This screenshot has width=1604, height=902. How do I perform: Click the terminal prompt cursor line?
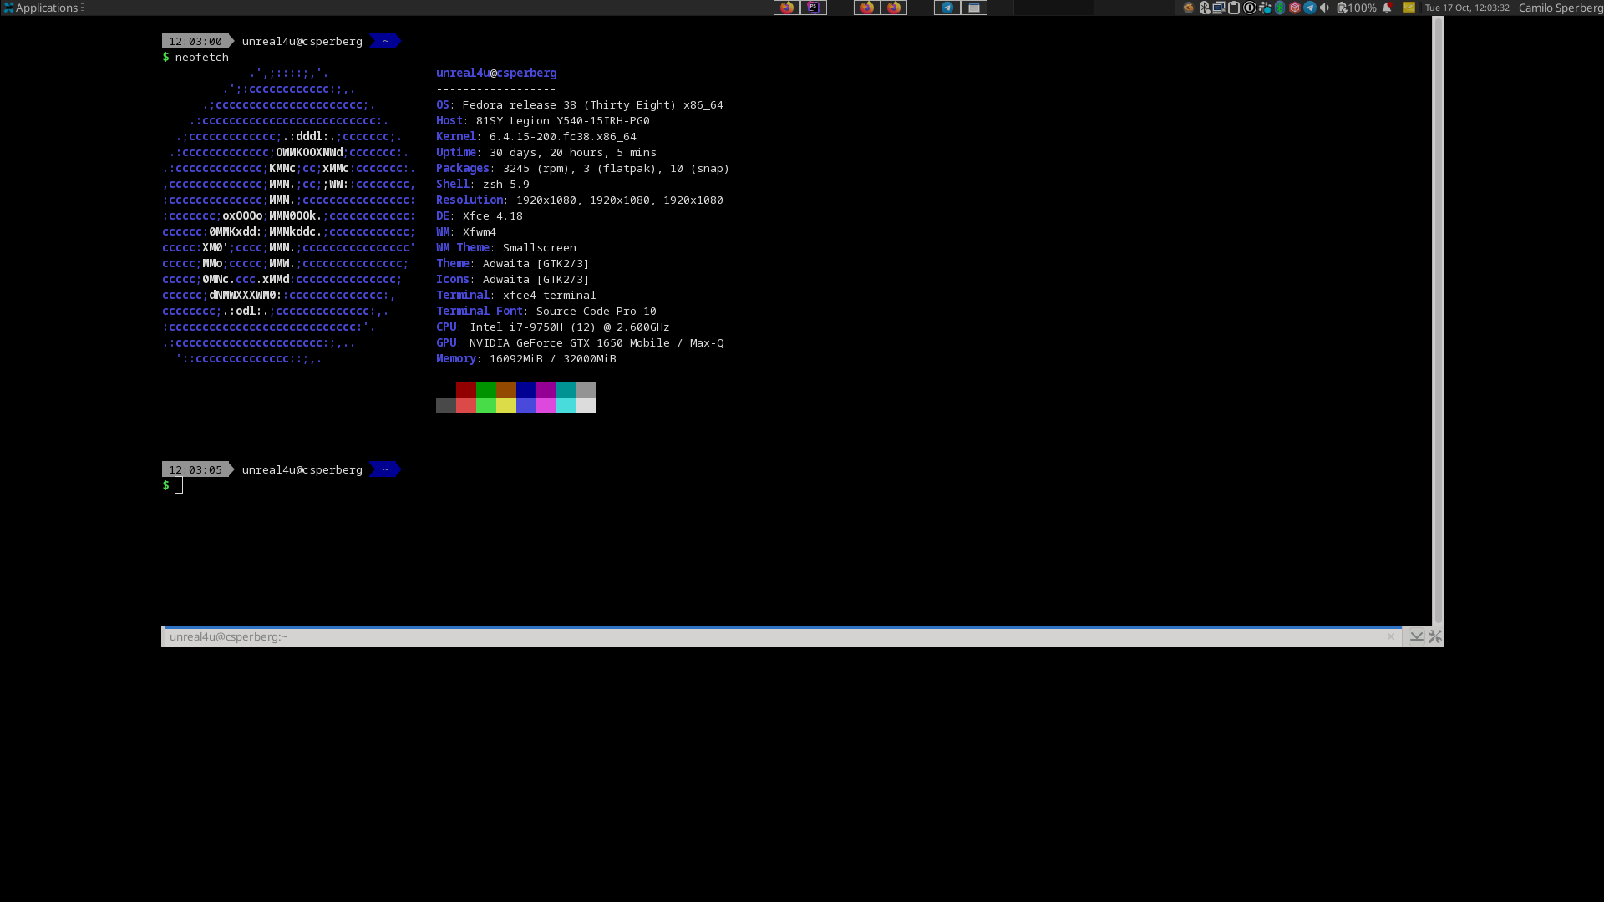point(179,485)
